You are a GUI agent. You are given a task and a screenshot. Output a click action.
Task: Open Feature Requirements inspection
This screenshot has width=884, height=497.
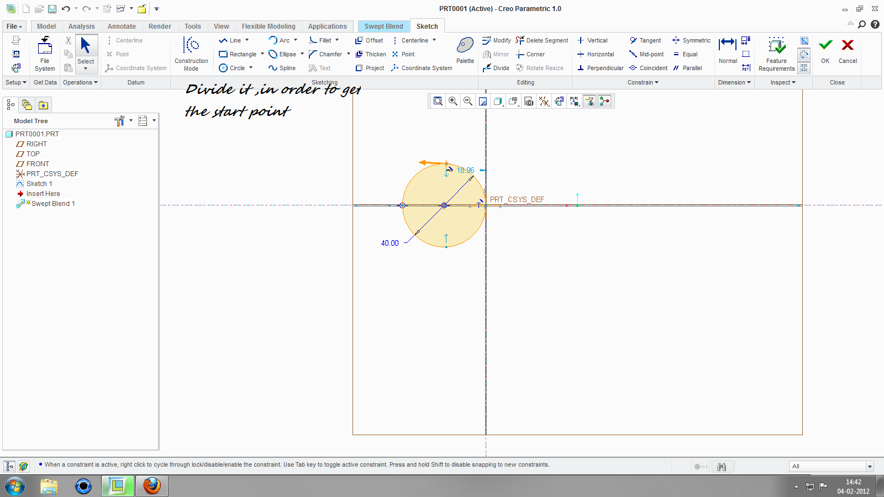pyautogui.click(x=776, y=54)
